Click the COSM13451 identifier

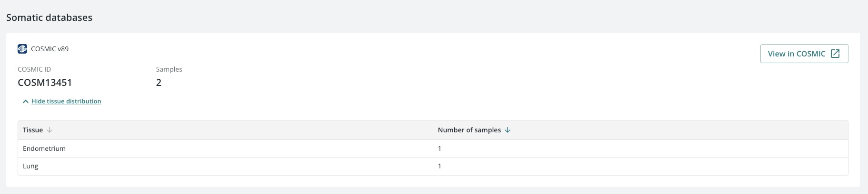coord(45,83)
